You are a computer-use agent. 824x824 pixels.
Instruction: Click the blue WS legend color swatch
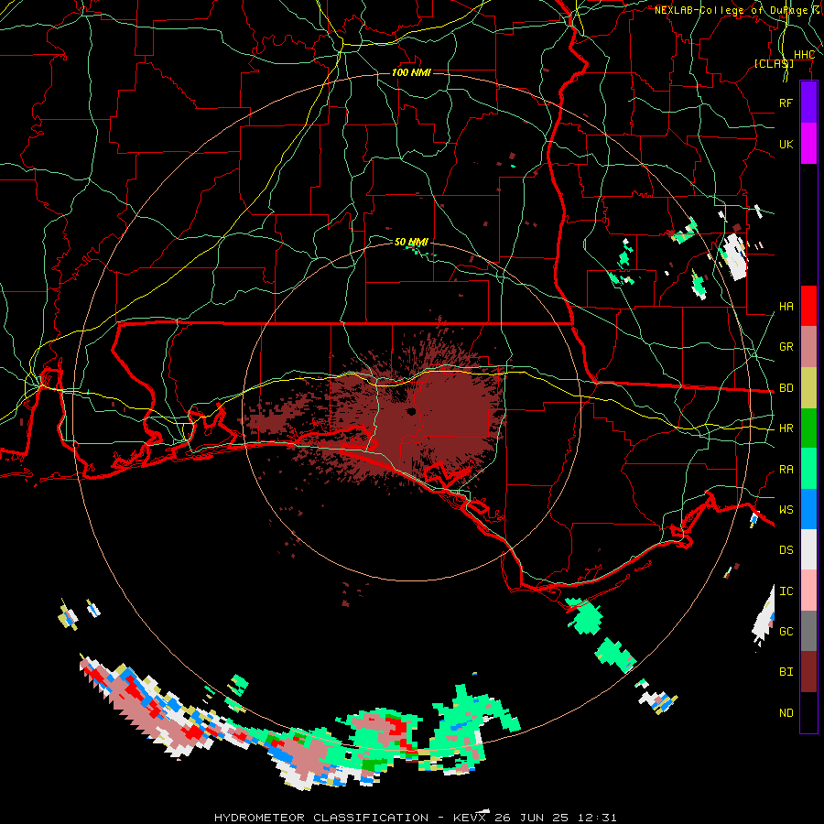[x=808, y=509]
